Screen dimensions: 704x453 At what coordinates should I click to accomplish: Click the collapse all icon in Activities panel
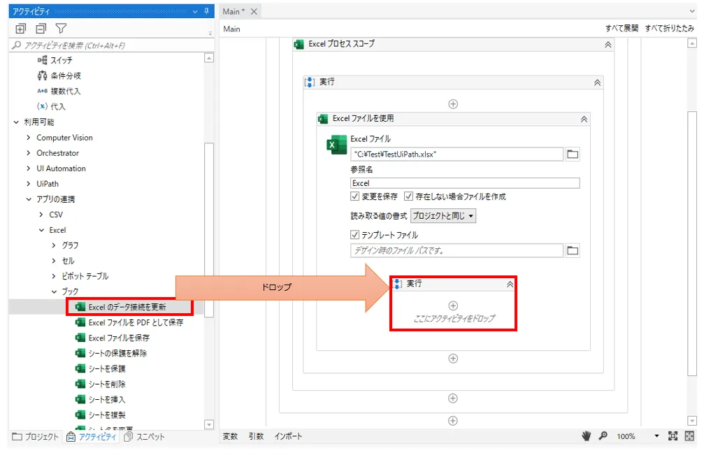(x=41, y=29)
